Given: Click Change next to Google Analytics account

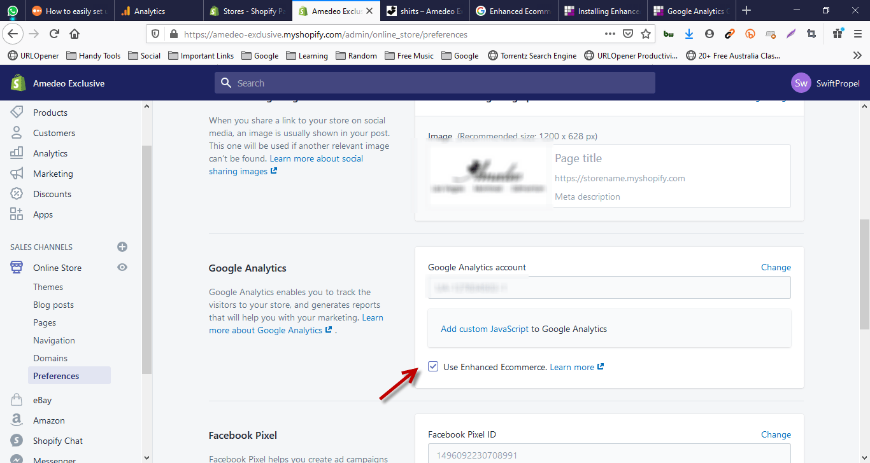Looking at the screenshot, I should point(776,267).
